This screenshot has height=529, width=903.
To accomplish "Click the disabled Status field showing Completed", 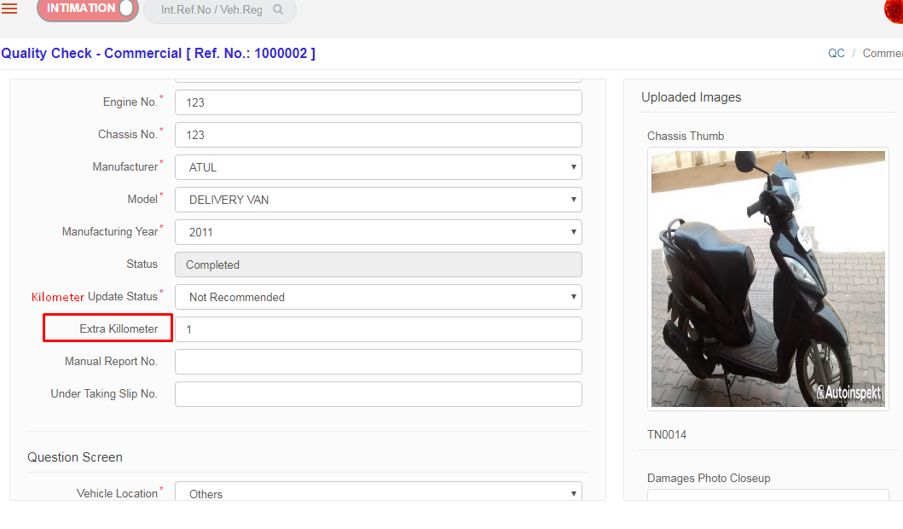I will [378, 264].
